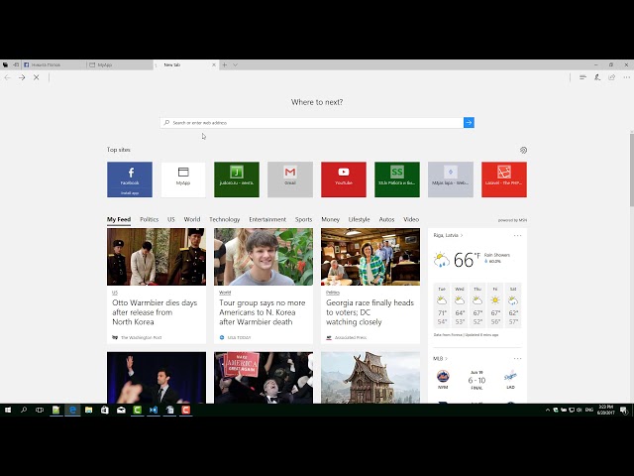
Task: Switch to the MyApp browser tab
Action: (119, 64)
